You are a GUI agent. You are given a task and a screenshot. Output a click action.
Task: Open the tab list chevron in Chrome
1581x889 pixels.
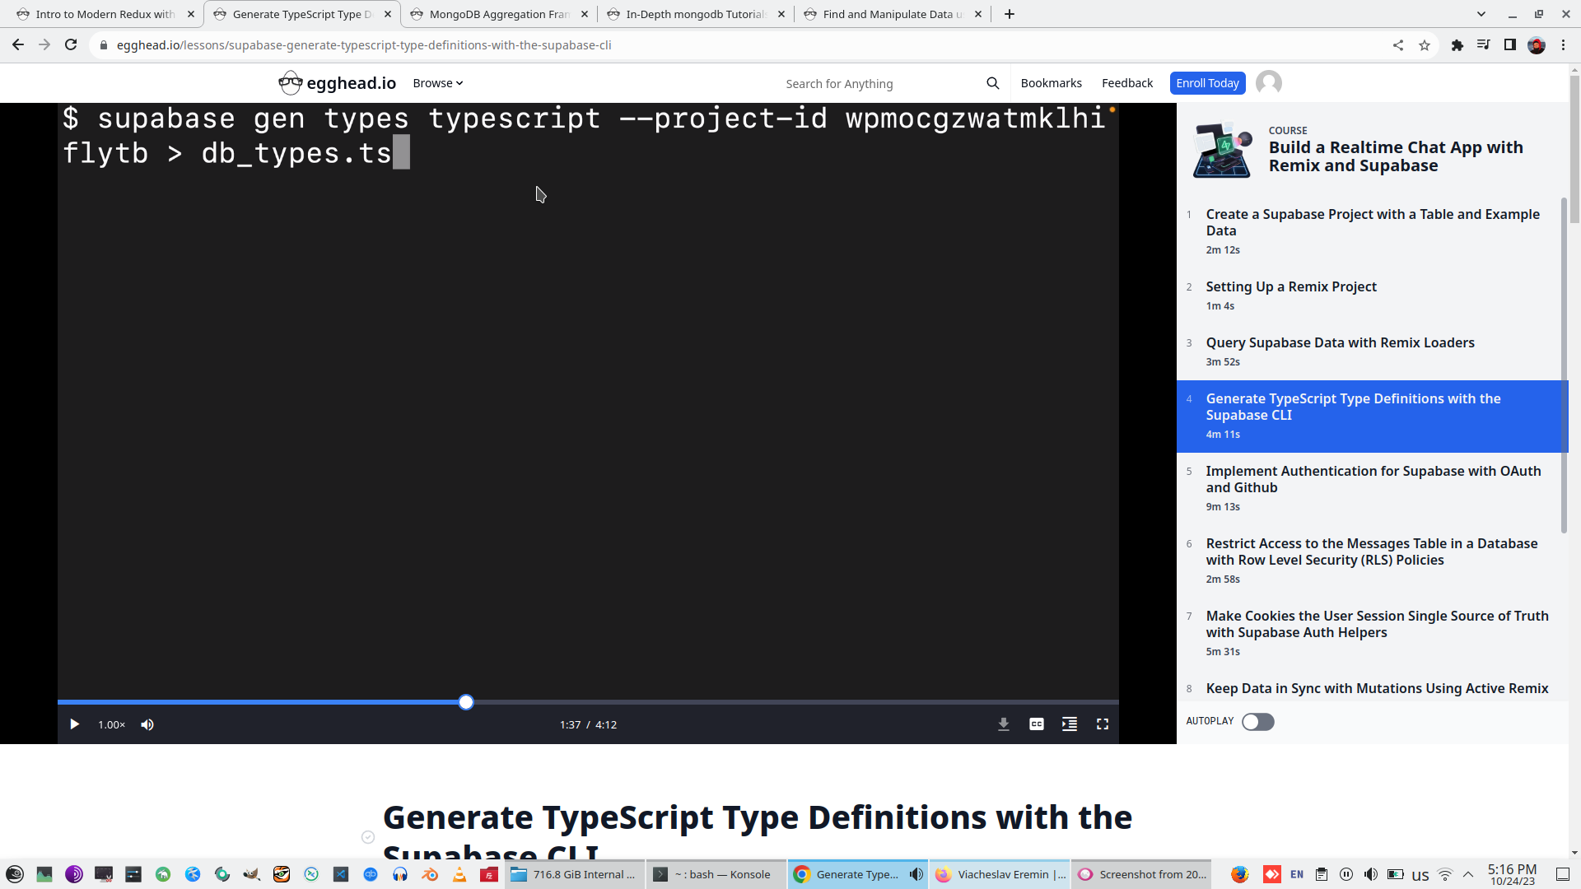1481,14
